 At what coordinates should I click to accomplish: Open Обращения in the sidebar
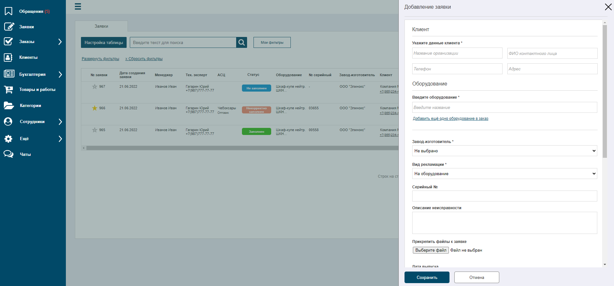(34, 11)
